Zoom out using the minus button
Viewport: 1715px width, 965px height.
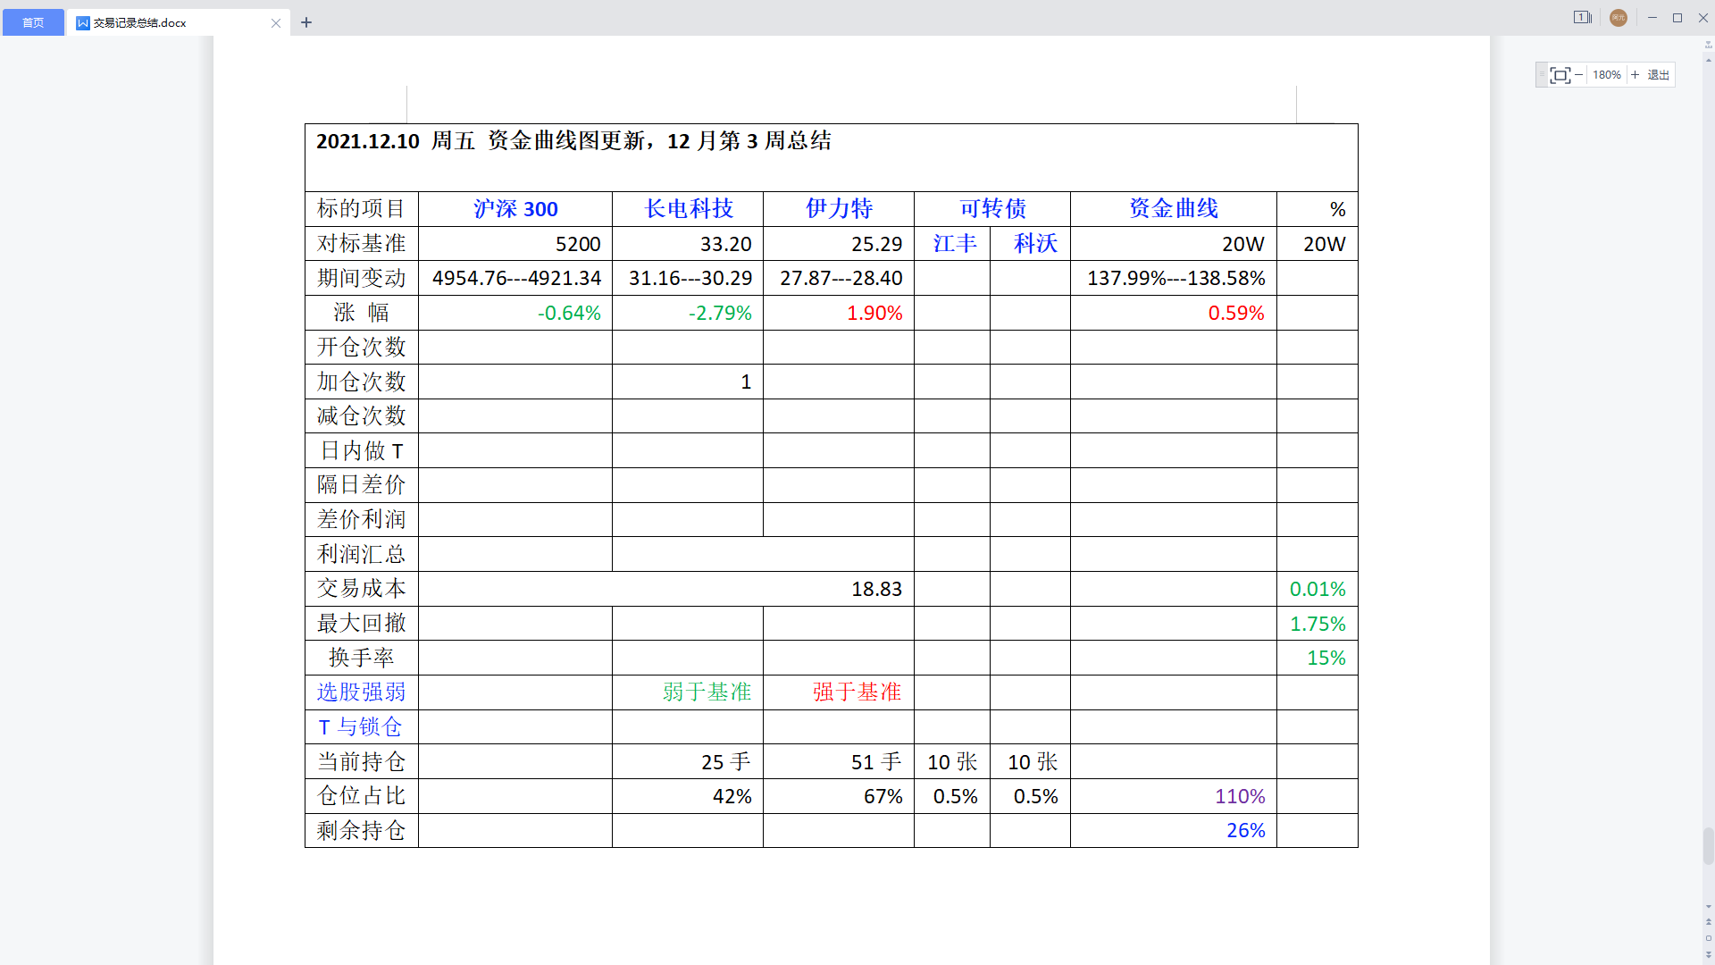coord(1579,75)
